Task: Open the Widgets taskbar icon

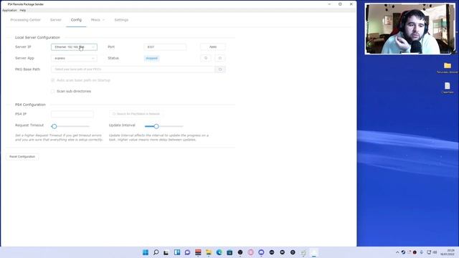Action: click(177, 252)
